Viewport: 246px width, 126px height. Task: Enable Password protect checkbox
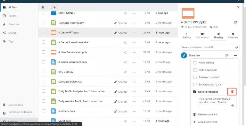click(195, 77)
